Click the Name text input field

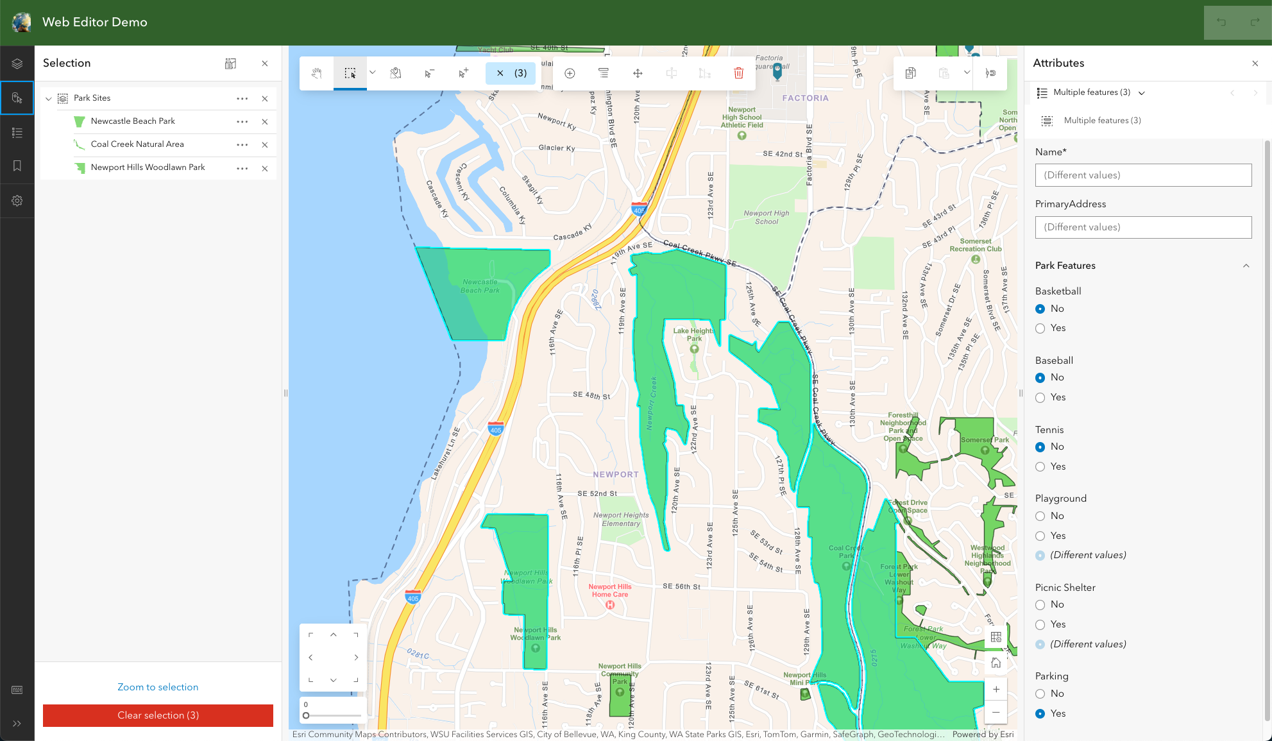[1143, 175]
